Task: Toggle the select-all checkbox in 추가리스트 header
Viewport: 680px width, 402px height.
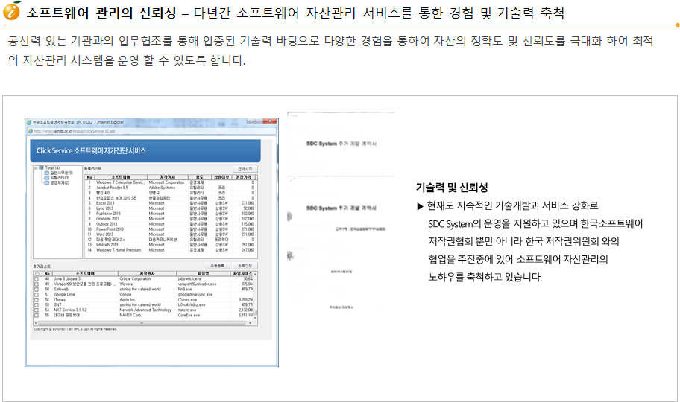Action: (x=37, y=273)
